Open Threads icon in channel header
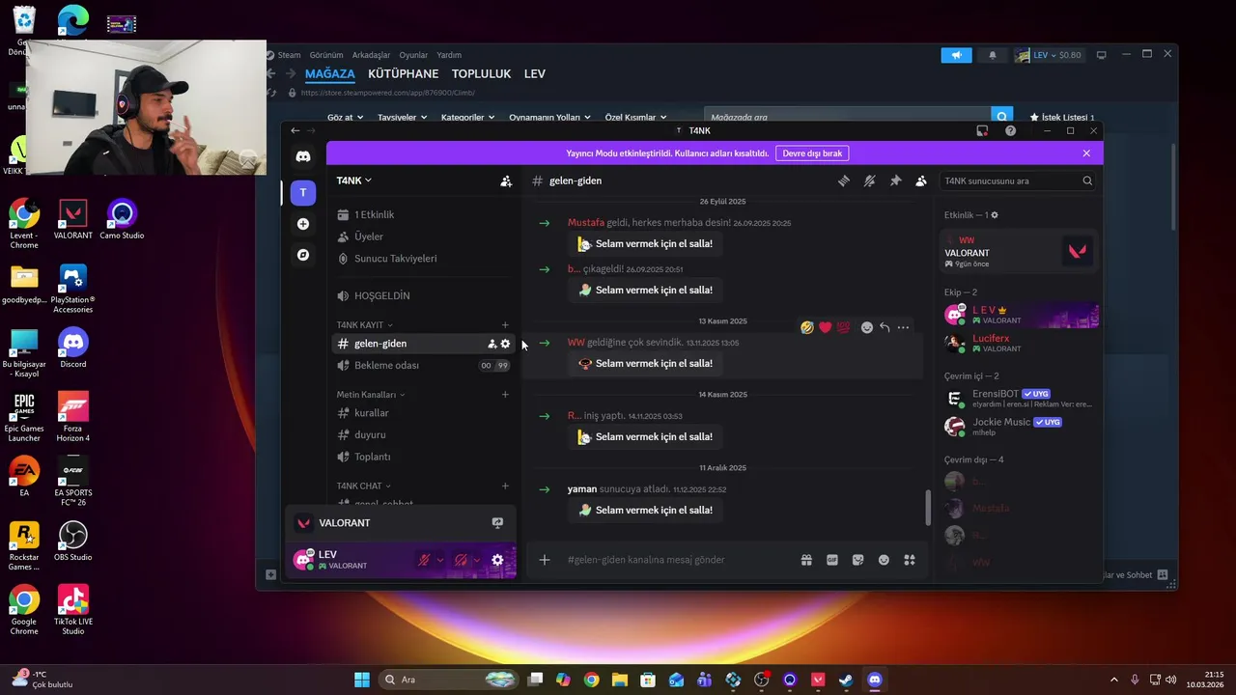Image resolution: width=1236 pixels, height=695 pixels. tap(843, 181)
